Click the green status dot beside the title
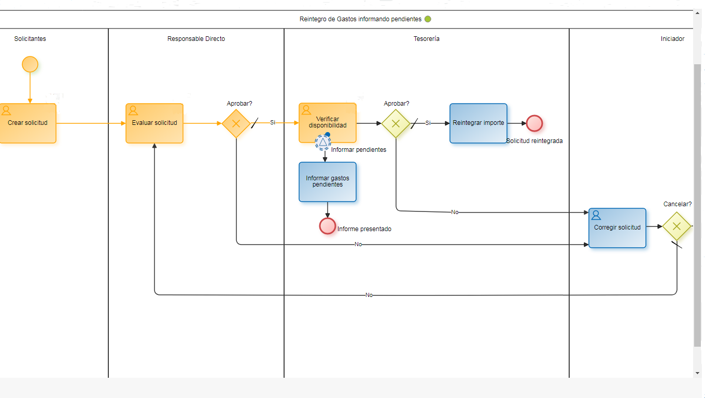Image resolution: width=705 pixels, height=398 pixels. (428, 19)
